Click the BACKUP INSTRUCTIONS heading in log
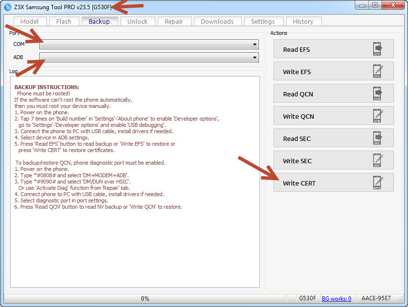This screenshot has height=307, width=408. pos(47,87)
